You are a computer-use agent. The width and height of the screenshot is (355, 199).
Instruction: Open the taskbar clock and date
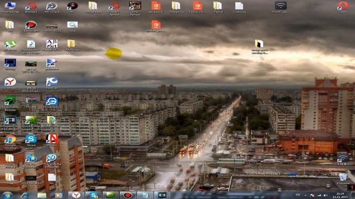tap(340, 195)
